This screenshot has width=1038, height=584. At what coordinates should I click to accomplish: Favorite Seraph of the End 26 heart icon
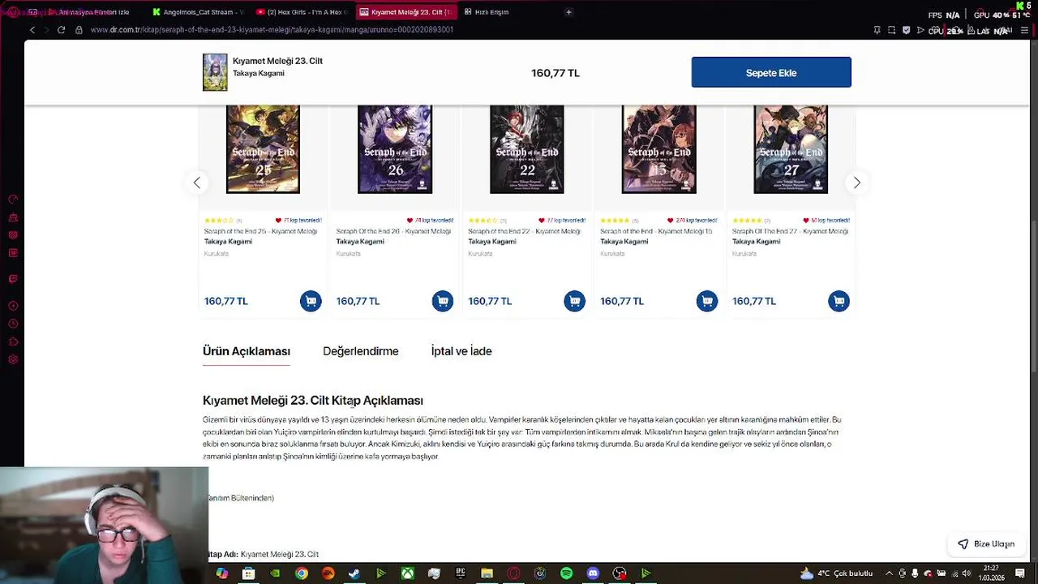click(x=410, y=221)
